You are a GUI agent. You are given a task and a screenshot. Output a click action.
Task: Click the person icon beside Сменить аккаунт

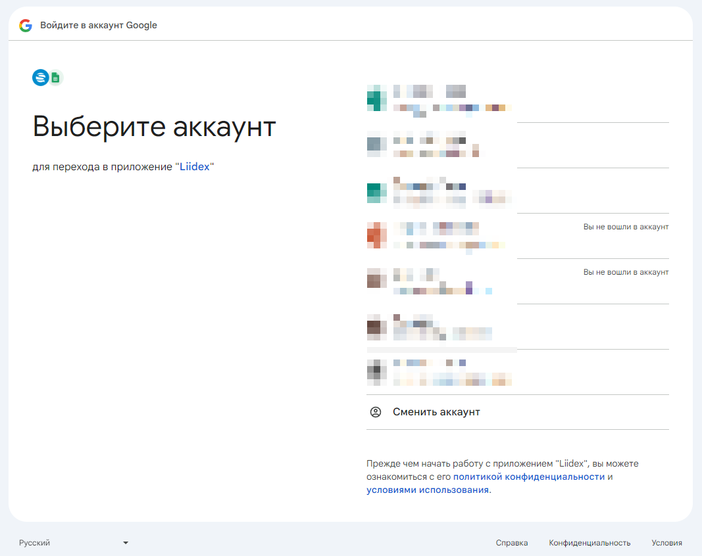coord(376,412)
